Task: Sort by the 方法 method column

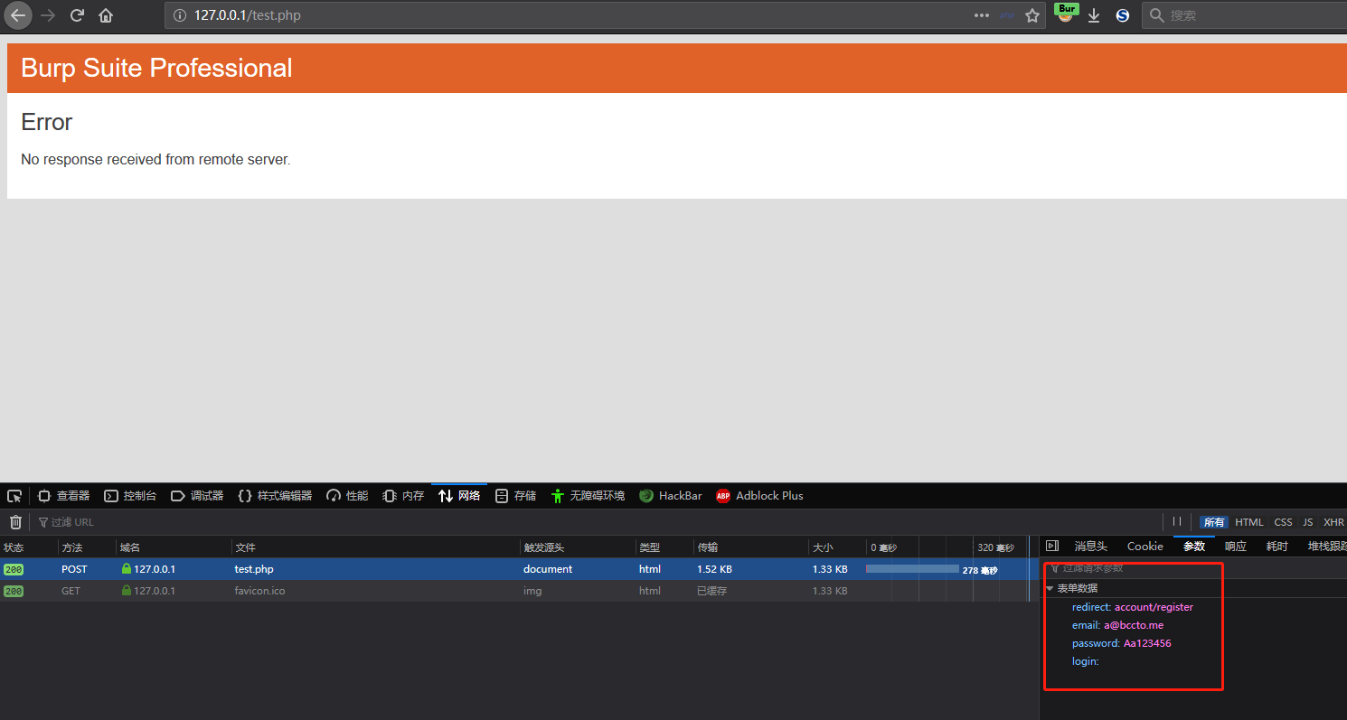Action: [87, 547]
